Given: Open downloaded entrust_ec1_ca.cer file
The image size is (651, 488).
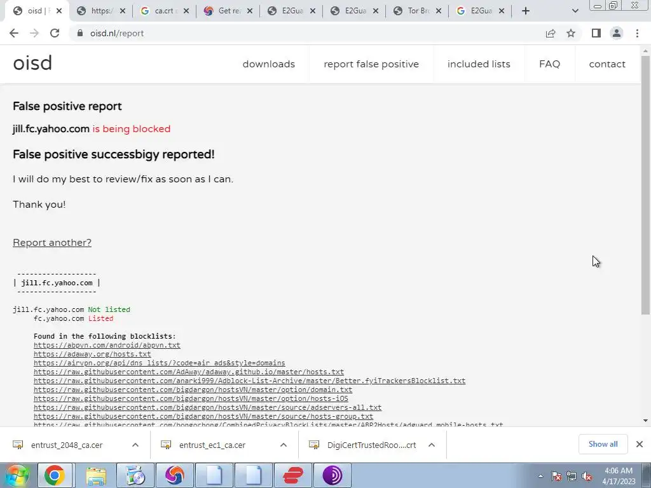Looking at the screenshot, I should 212,445.
